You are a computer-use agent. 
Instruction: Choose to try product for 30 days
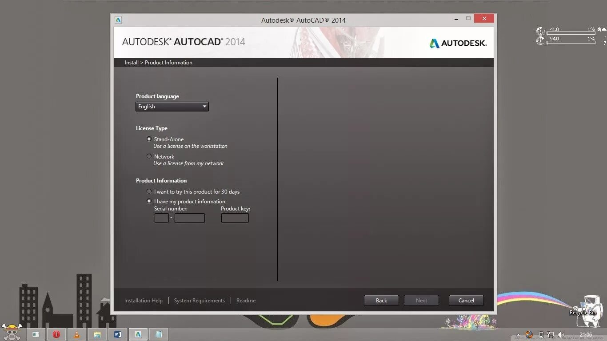pos(149,191)
